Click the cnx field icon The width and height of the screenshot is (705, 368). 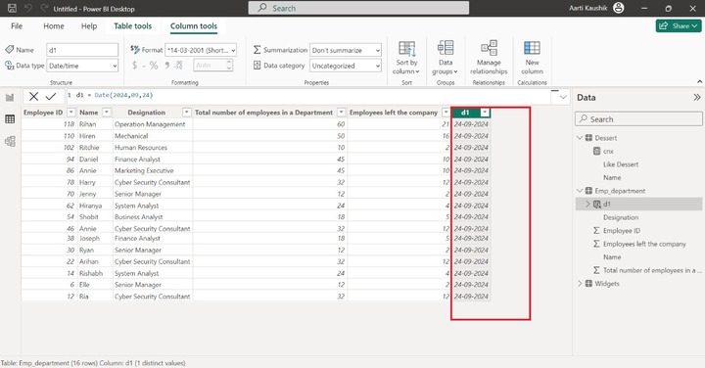(x=596, y=151)
